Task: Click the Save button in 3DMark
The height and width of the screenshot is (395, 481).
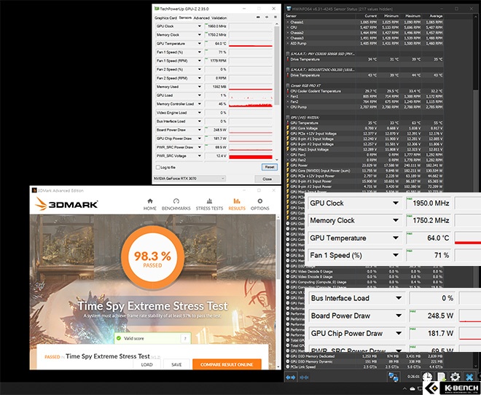Action: click(176, 364)
